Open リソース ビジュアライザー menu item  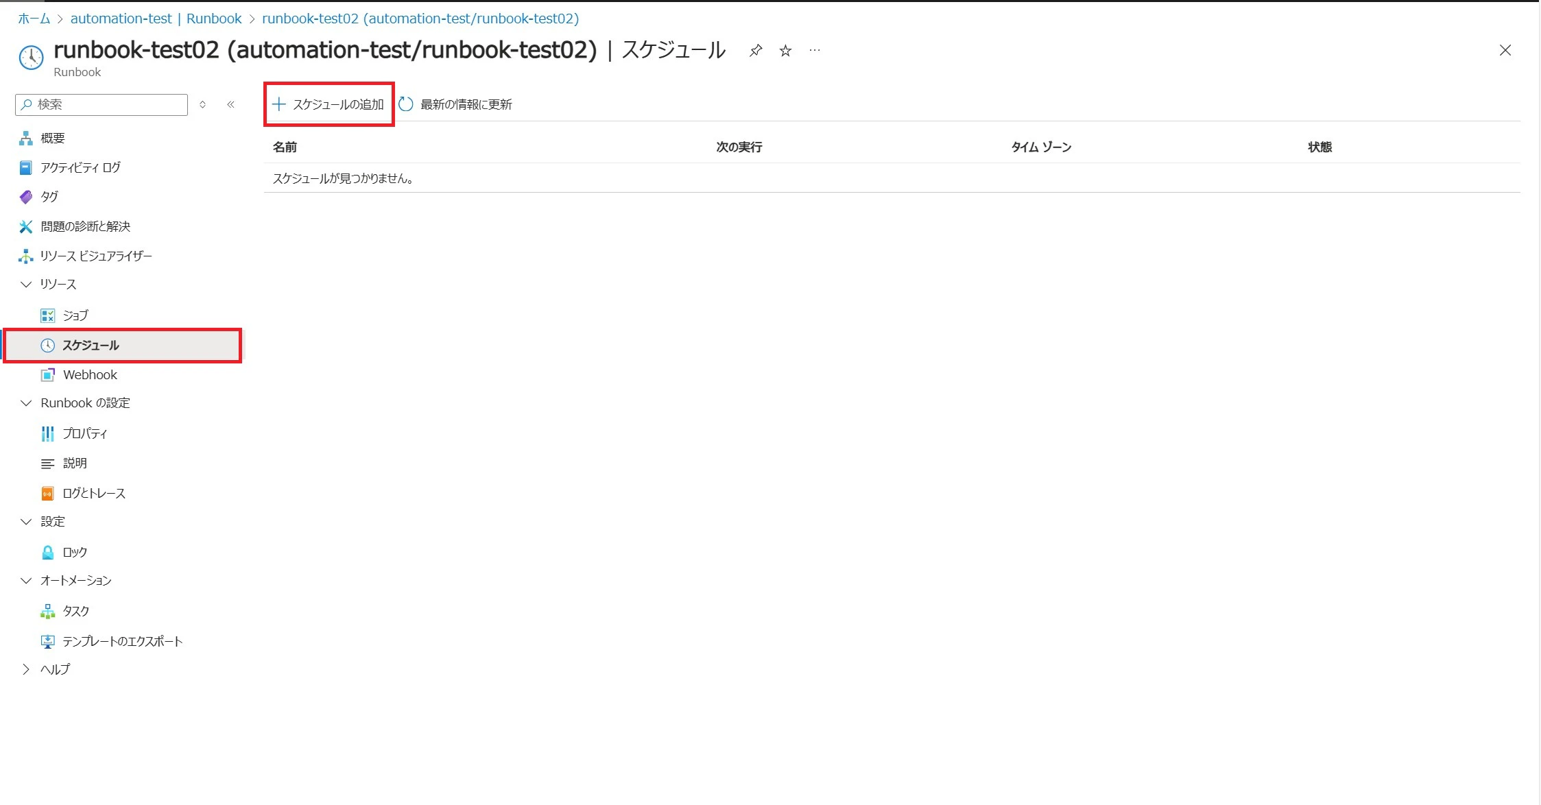click(x=96, y=256)
